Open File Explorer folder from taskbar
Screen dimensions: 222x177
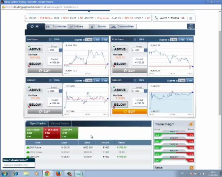[26, 174]
